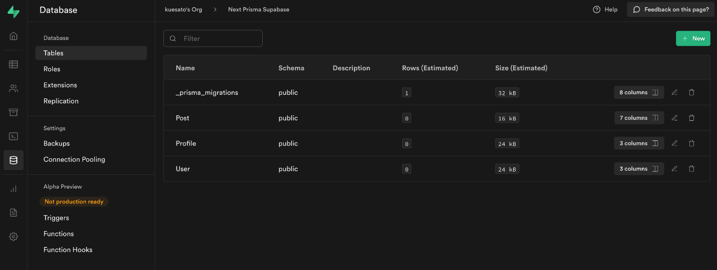Create a table with New button

693,38
